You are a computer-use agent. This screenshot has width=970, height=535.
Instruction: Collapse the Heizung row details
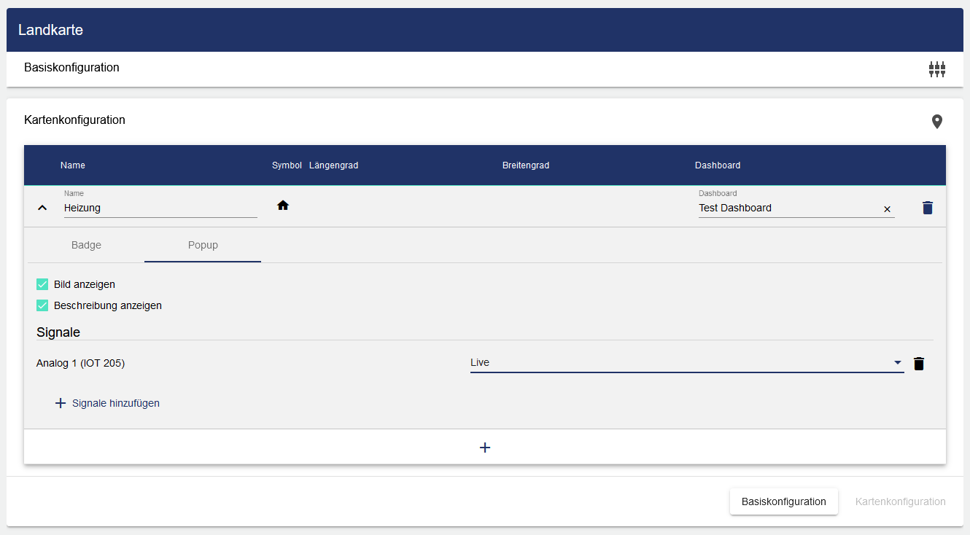coord(42,208)
